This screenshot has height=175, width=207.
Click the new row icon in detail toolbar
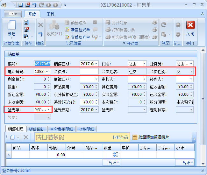[x=12, y=137]
